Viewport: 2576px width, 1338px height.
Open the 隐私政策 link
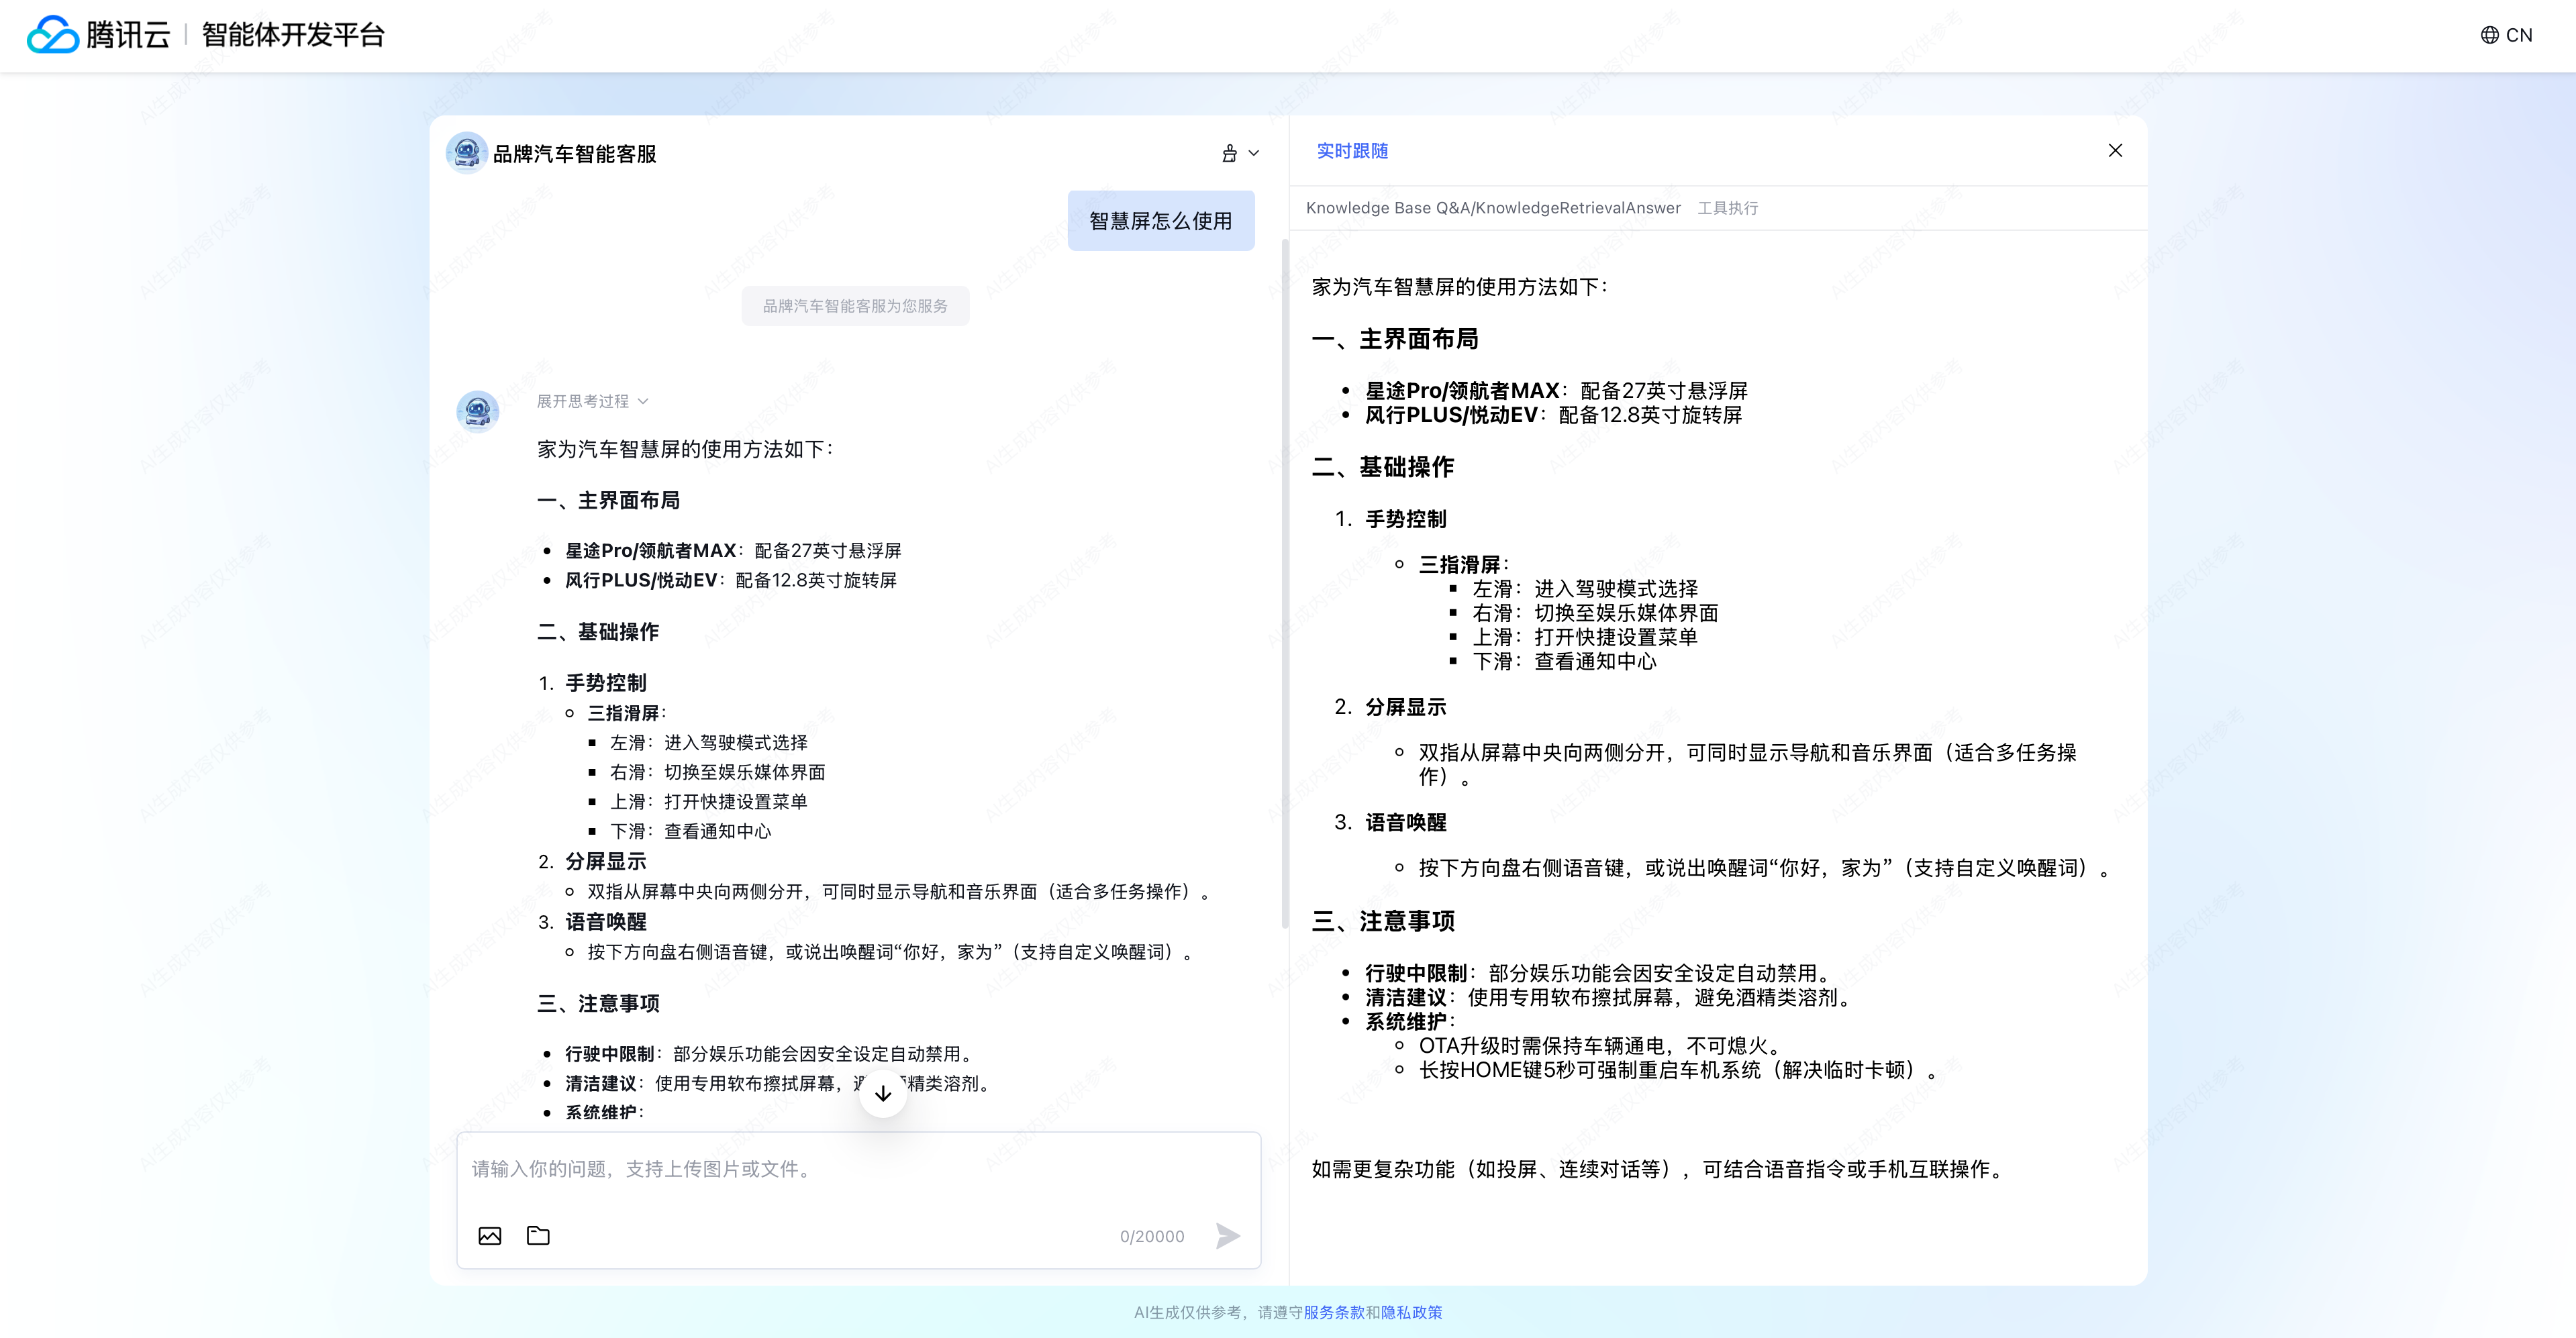coord(1411,1312)
